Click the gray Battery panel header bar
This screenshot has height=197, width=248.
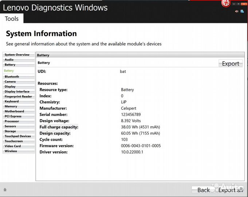[x=140, y=55]
